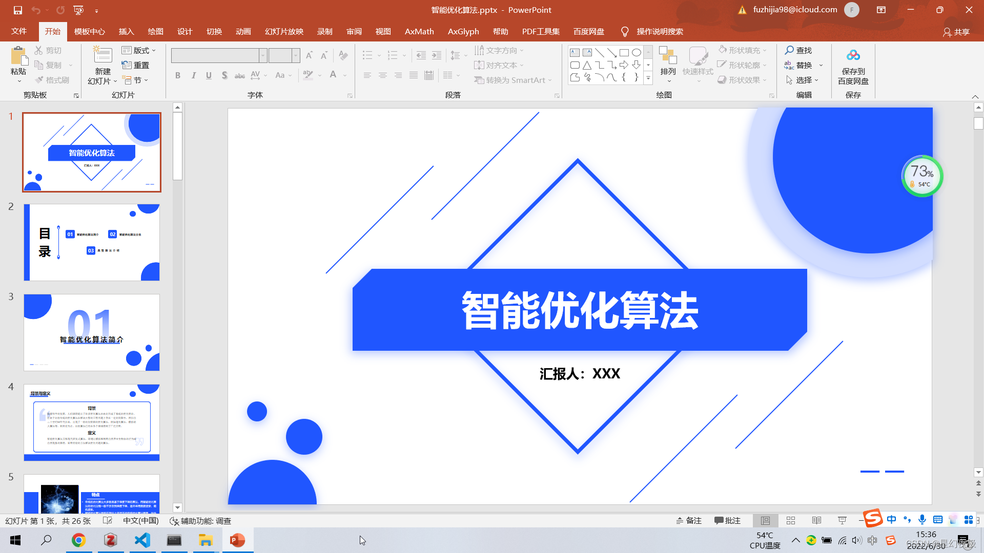The height and width of the screenshot is (553, 984).
Task: Click the Paste clipboard icon
Action: 18,56
